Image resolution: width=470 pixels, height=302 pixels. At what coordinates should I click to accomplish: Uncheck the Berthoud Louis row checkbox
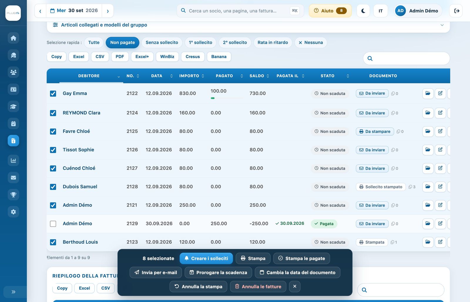(x=53, y=242)
